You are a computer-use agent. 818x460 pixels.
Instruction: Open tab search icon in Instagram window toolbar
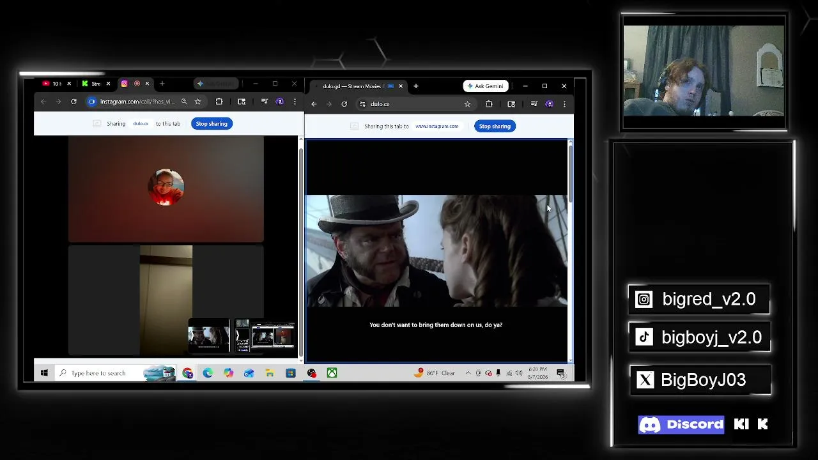[x=242, y=102]
